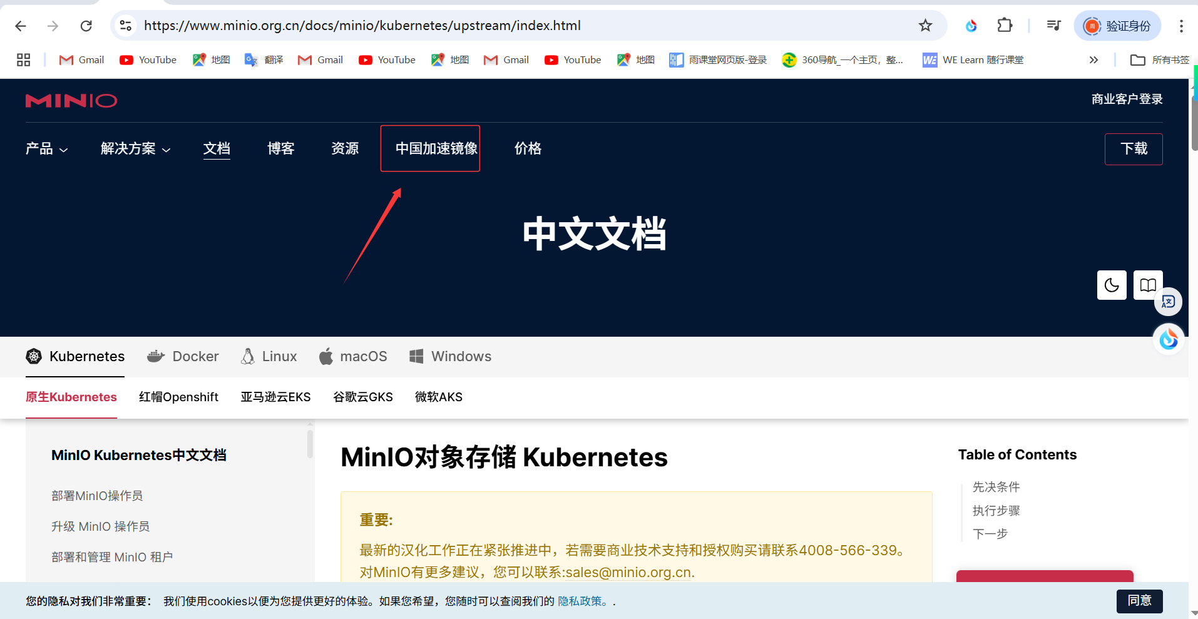Select the Docker platform tab

pyautogui.click(x=183, y=356)
